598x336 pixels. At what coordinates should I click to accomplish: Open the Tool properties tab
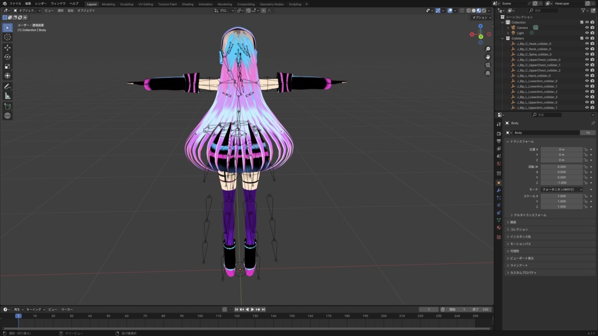point(499,124)
